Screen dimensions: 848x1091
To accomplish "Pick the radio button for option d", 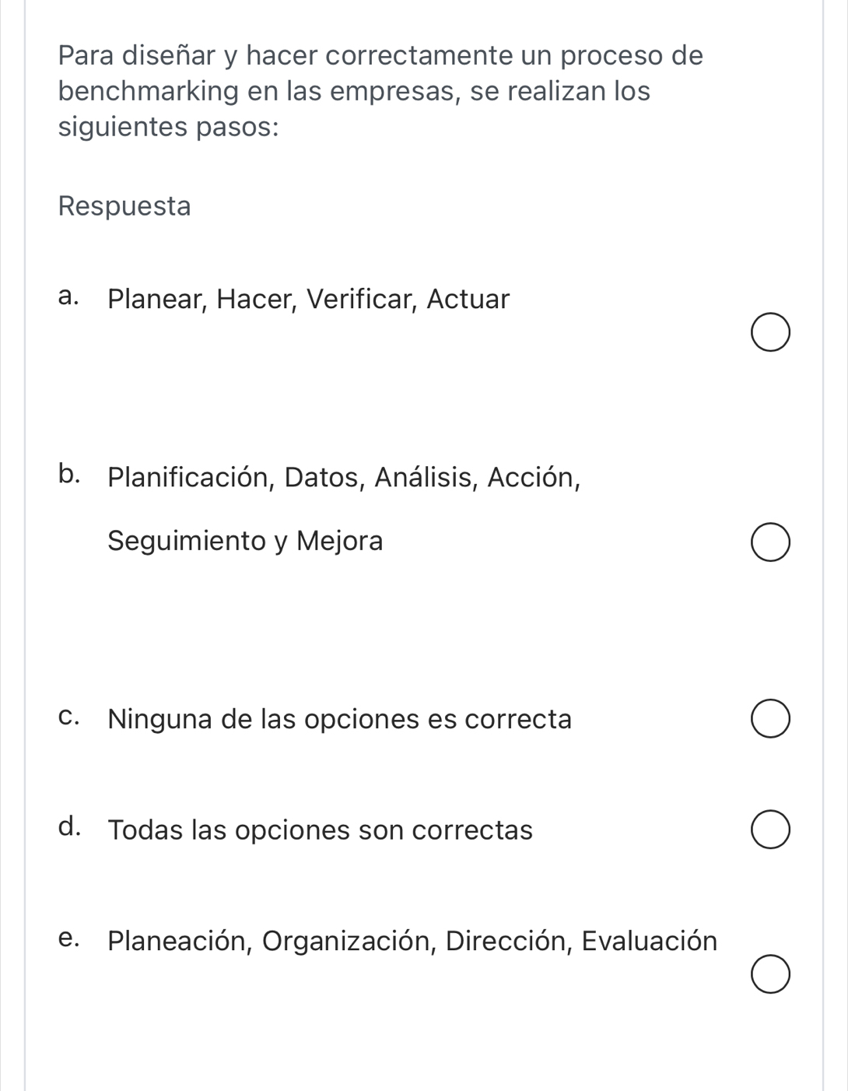I will tap(771, 830).
